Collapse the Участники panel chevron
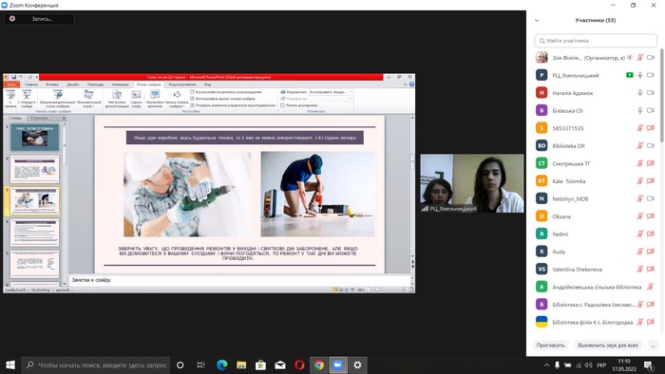 coord(537,20)
